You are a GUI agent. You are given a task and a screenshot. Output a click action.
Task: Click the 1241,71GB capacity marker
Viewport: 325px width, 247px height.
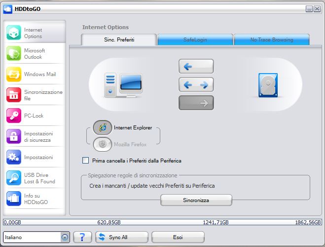tap(216, 222)
